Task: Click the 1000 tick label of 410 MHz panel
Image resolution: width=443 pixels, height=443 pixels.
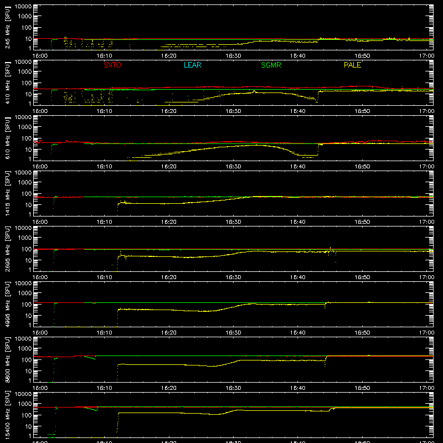Action: [25, 72]
